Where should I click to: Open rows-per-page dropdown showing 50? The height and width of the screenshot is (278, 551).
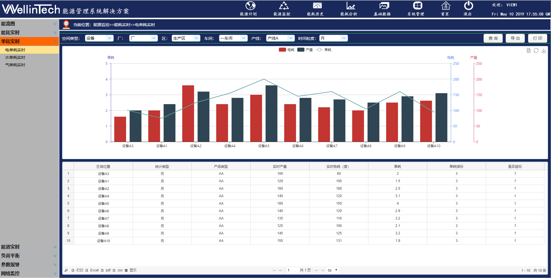tap(332, 270)
